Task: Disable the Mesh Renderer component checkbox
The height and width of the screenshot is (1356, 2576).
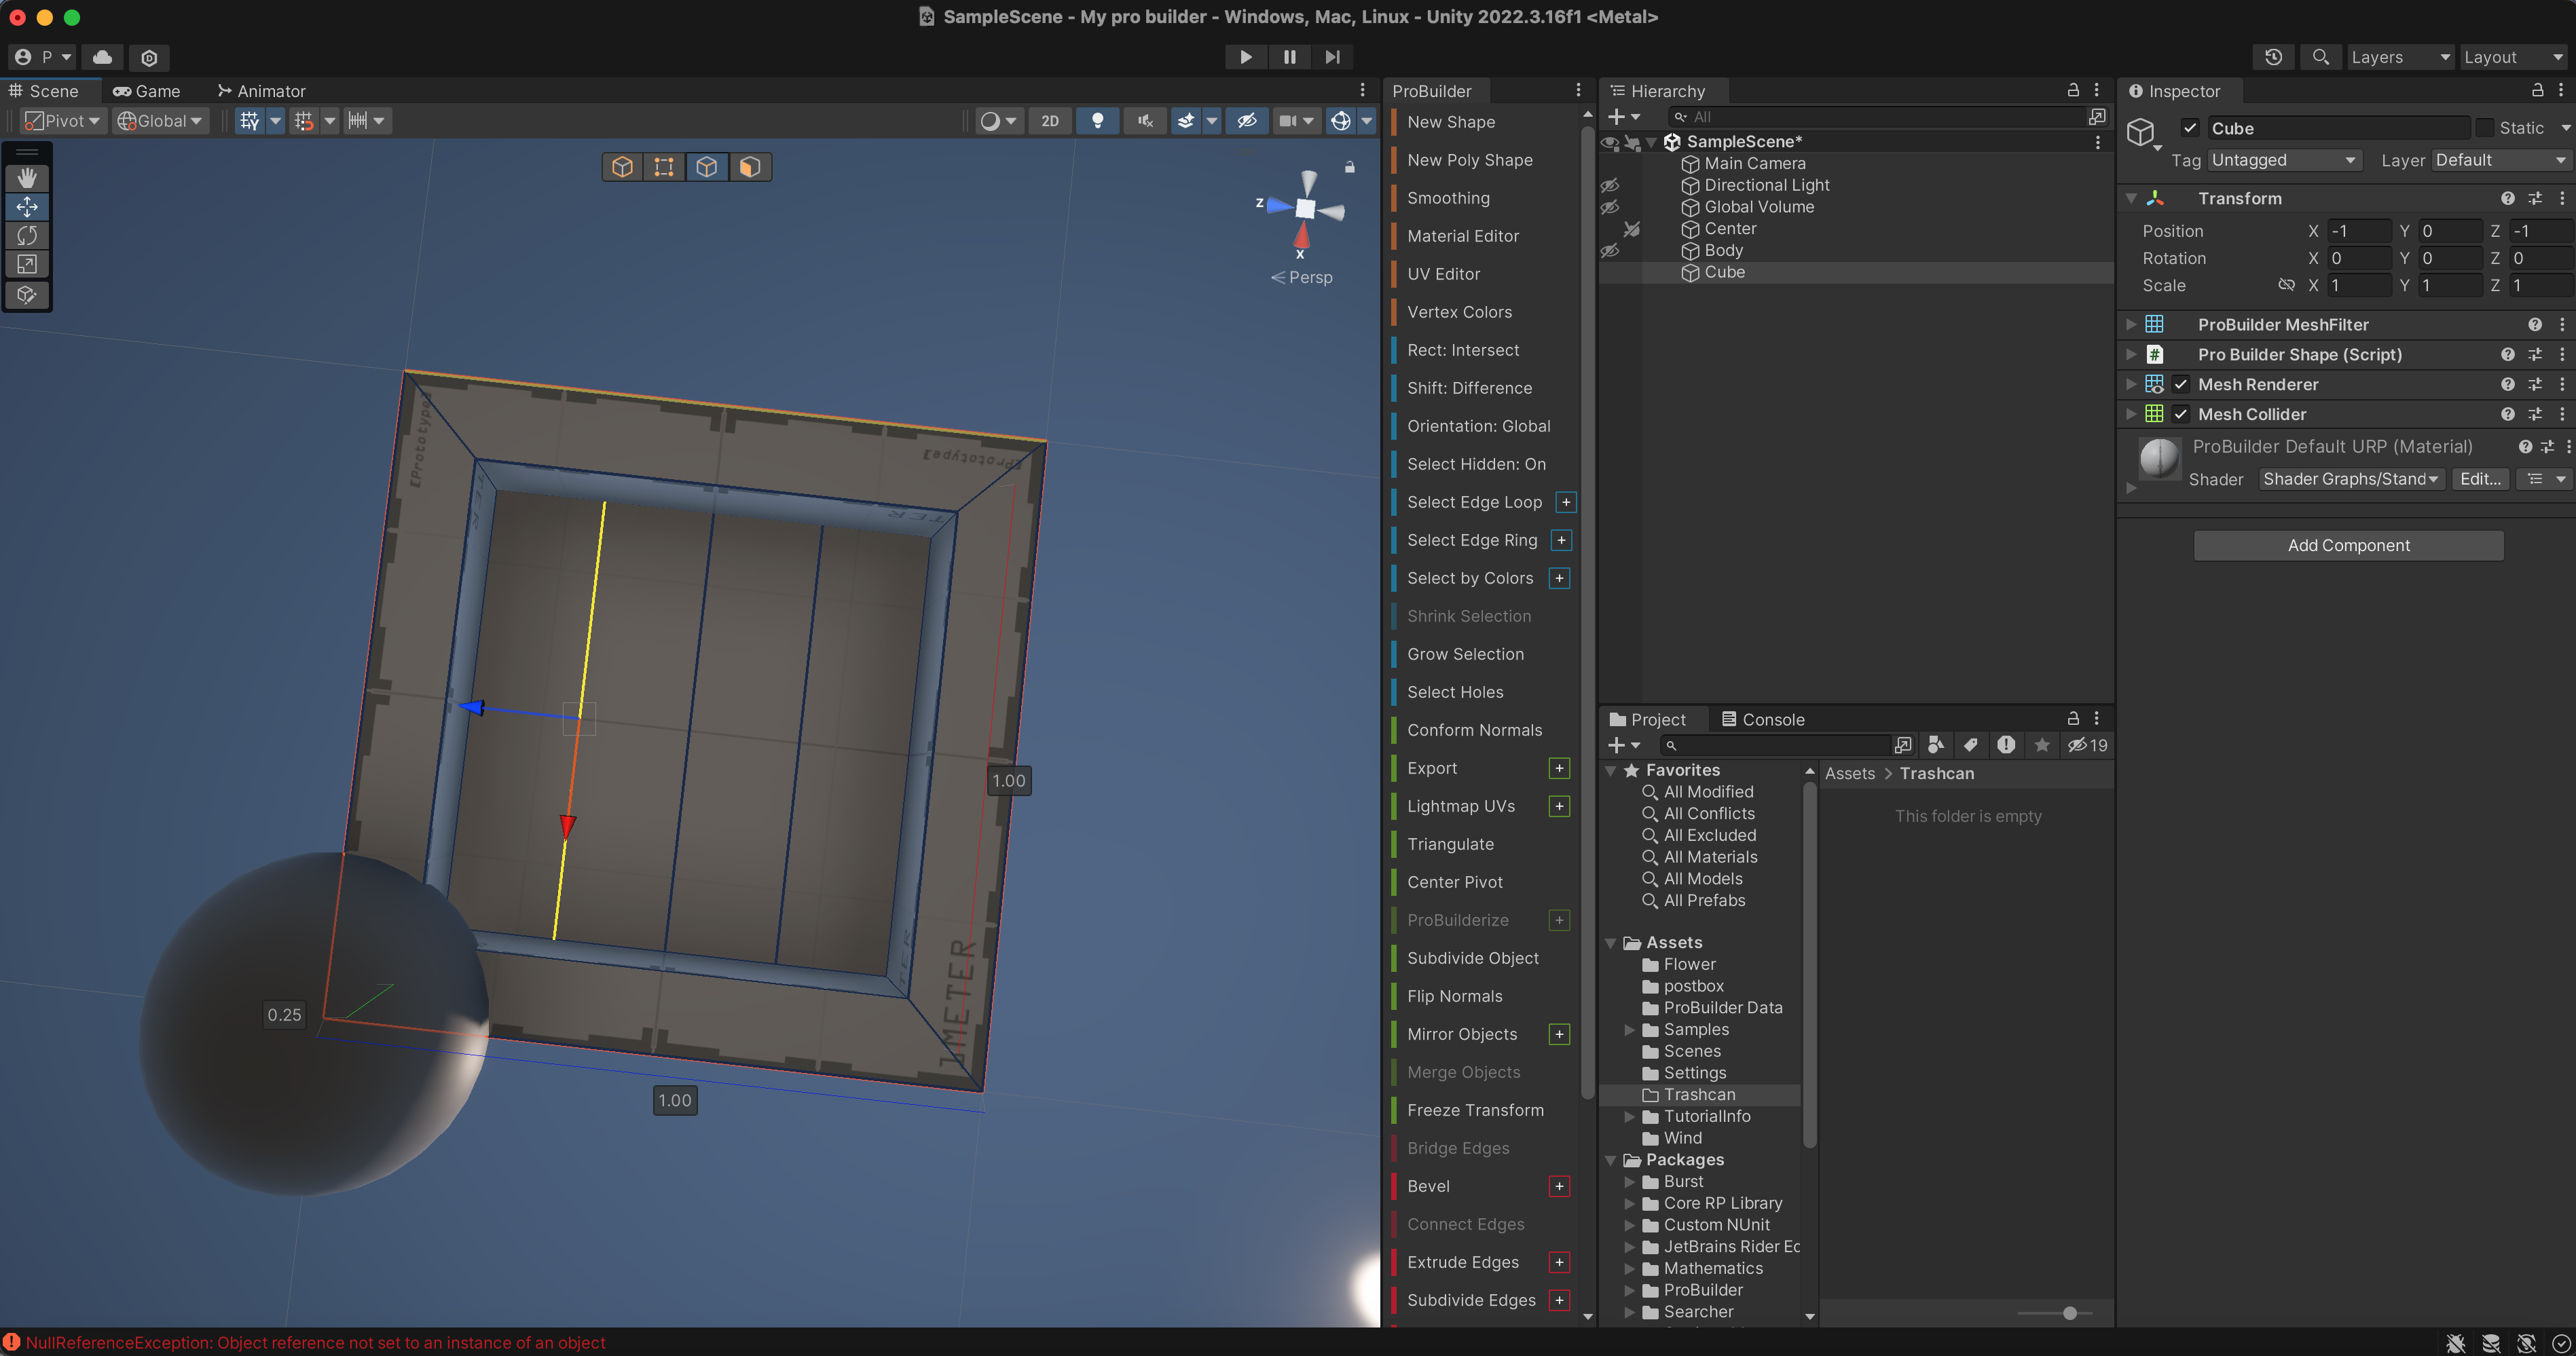Action: [x=2181, y=385]
